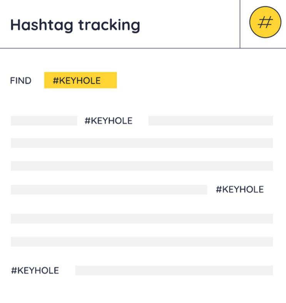Select the #KEYHOLE mention in the first text row

pos(109,121)
